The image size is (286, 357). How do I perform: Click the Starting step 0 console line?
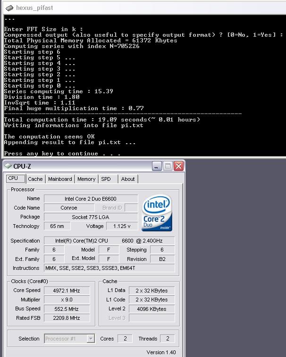point(40,86)
